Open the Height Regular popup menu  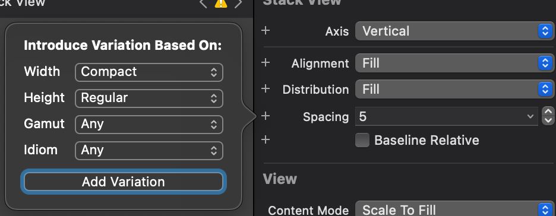coord(149,99)
